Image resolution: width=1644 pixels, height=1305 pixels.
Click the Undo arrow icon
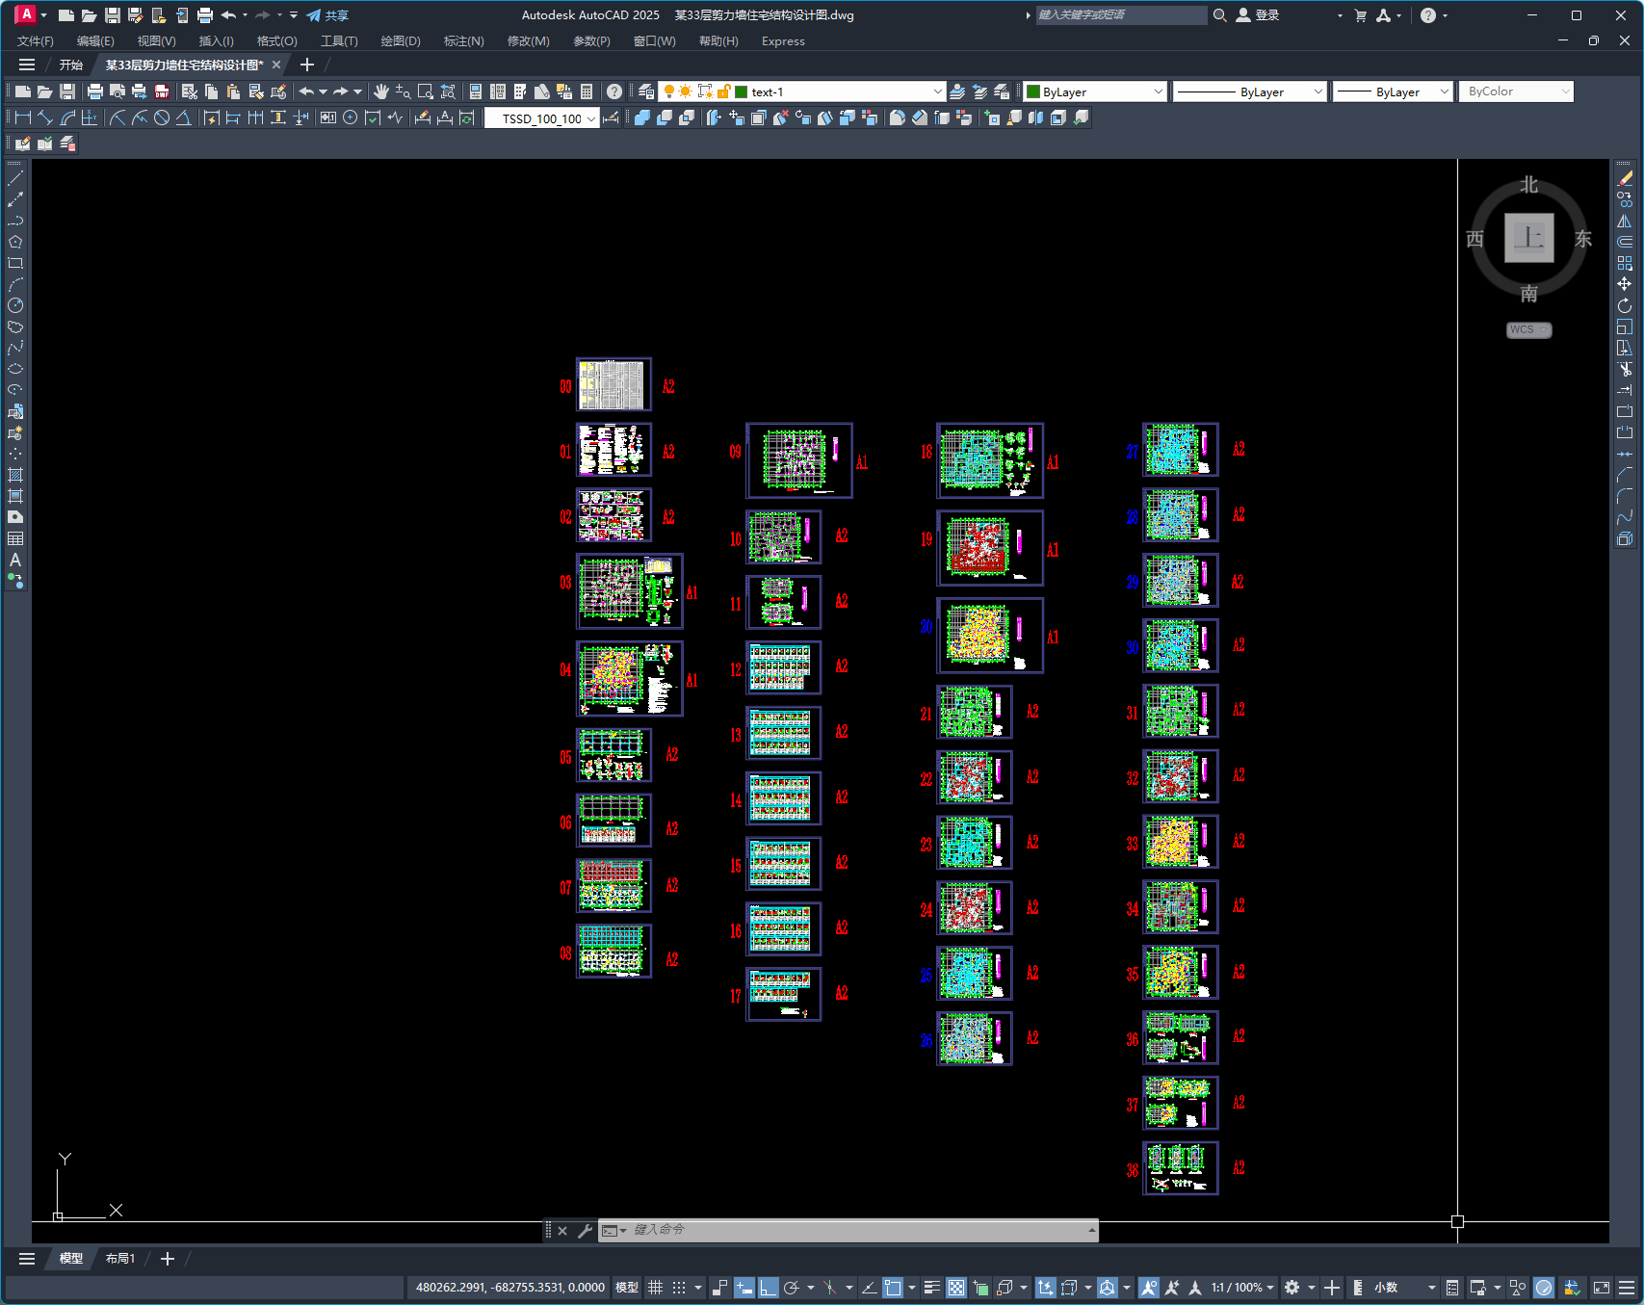click(x=306, y=91)
